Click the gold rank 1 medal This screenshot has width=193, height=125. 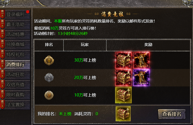click(49, 60)
